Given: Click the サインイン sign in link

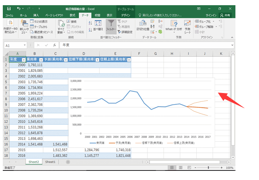Looking at the screenshot, I should [x=211, y=15].
